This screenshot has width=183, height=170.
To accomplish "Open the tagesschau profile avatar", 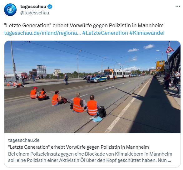I will 10,10.
